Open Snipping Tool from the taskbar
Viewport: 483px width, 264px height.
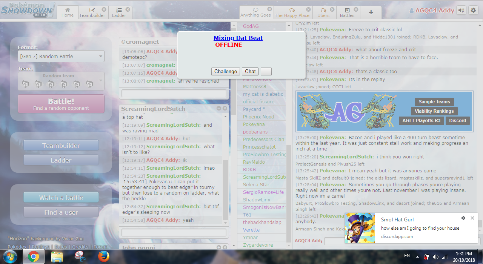click(x=80, y=257)
